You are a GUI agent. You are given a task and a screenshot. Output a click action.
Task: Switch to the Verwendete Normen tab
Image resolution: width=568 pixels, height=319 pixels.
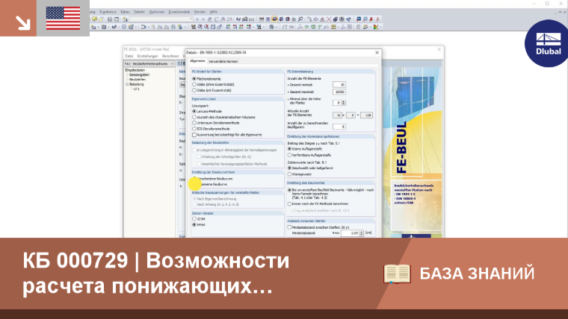click(223, 61)
